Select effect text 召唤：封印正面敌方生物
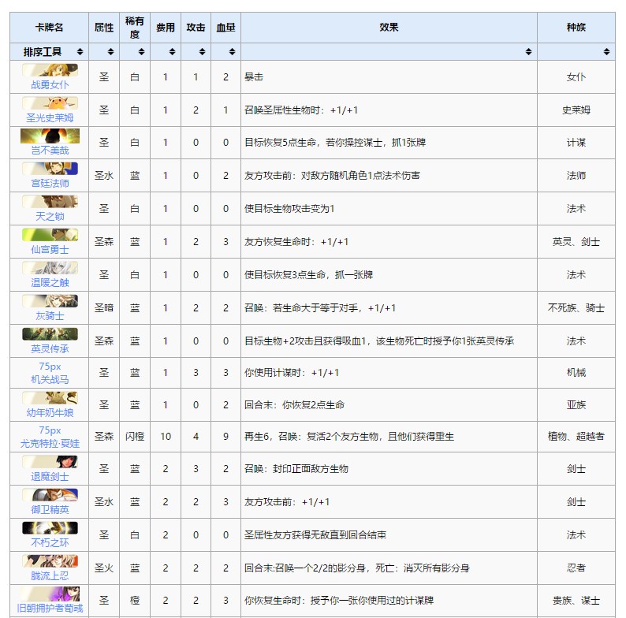Image resolution: width=626 pixels, height=618 pixels. (296, 469)
